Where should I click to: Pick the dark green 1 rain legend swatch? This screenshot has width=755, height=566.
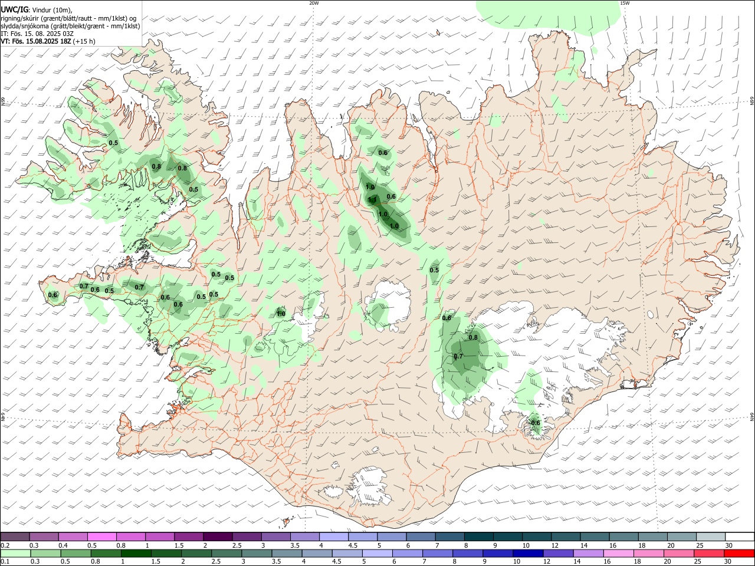point(136,553)
